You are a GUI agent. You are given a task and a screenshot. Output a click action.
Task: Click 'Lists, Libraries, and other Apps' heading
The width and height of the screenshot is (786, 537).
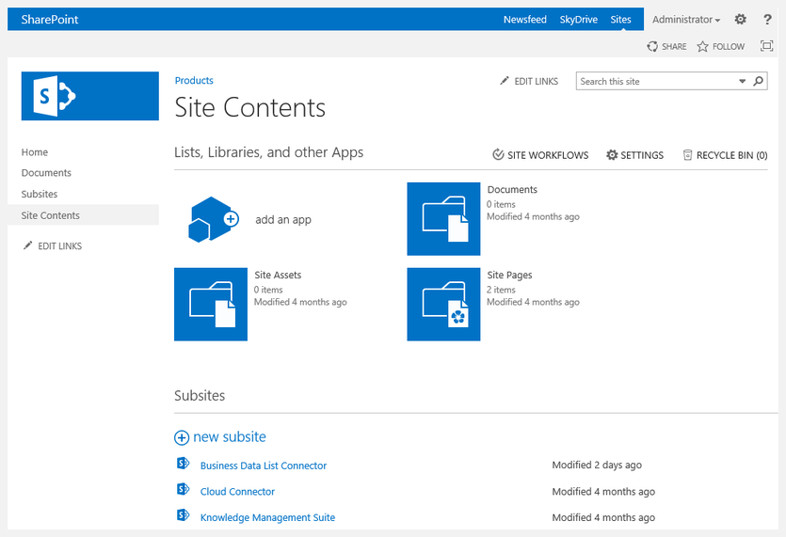(x=268, y=152)
